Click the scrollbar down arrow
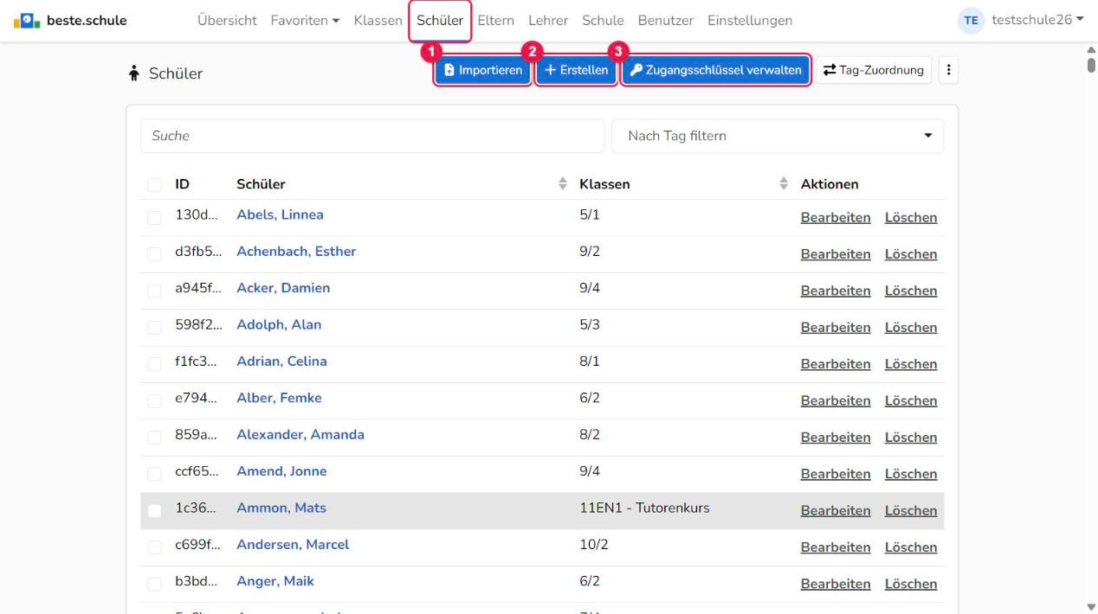1098x614 pixels. pos(1090,606)
